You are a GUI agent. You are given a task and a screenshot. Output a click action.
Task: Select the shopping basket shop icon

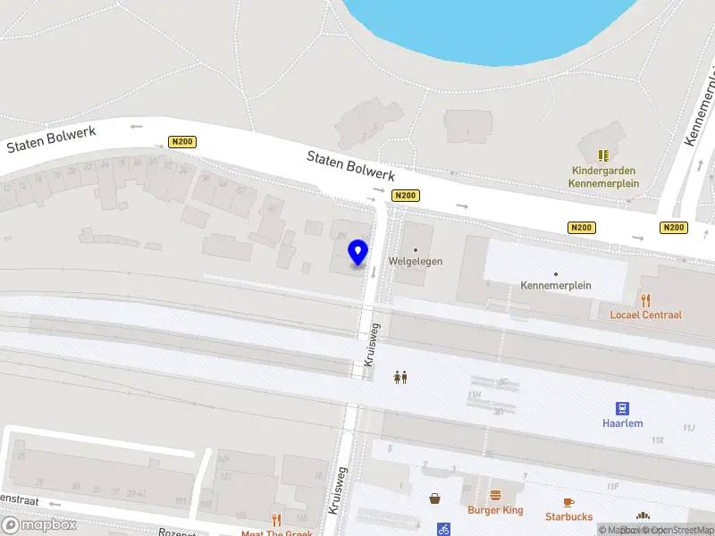[435, 498]
